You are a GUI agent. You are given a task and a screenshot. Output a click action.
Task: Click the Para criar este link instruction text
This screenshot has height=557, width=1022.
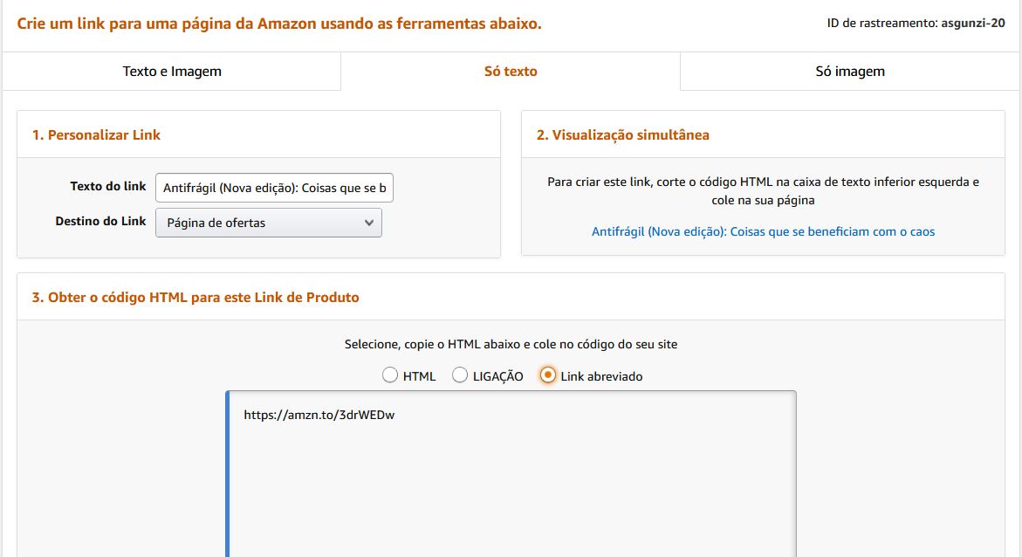[x=763, y=191]
